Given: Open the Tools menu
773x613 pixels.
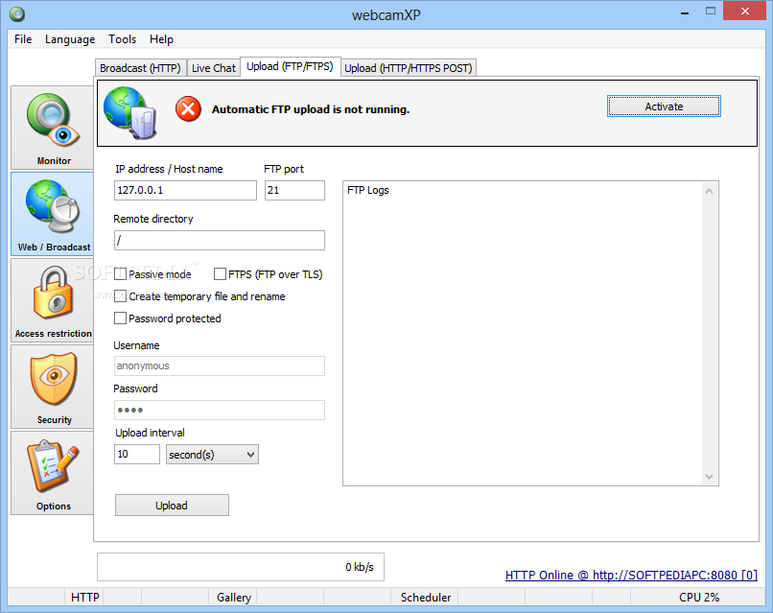Looking at the screenshot, I should (x=122, y=39).
